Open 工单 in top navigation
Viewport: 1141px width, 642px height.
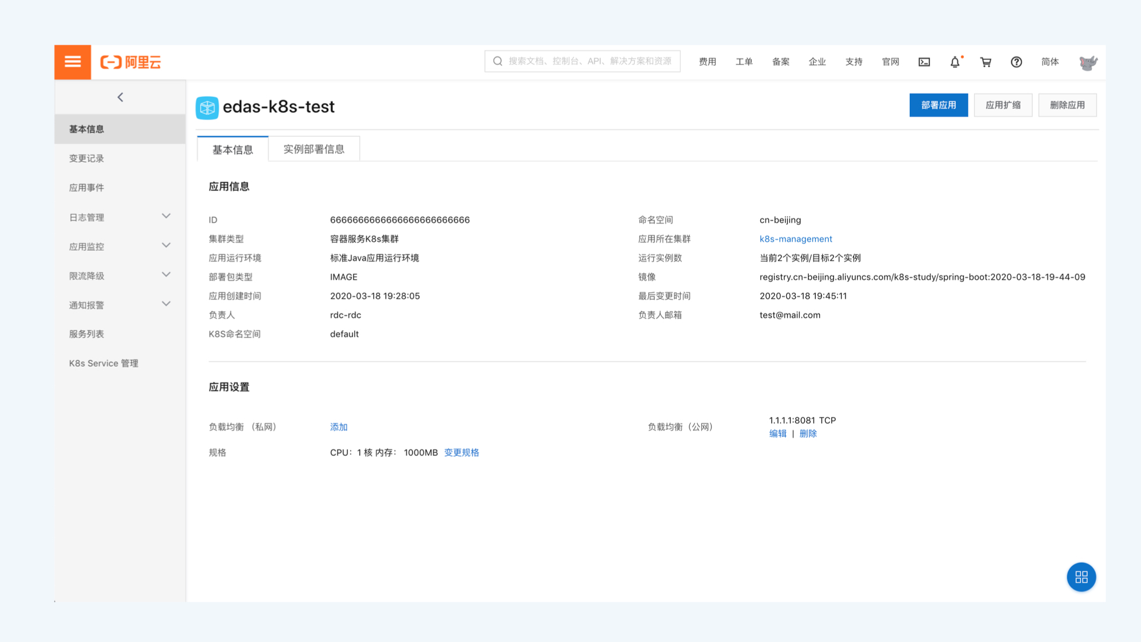(x=744, y=62)
